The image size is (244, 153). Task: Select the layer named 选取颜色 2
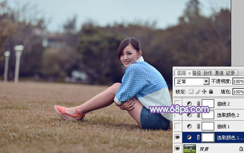[x=228, y=115]
